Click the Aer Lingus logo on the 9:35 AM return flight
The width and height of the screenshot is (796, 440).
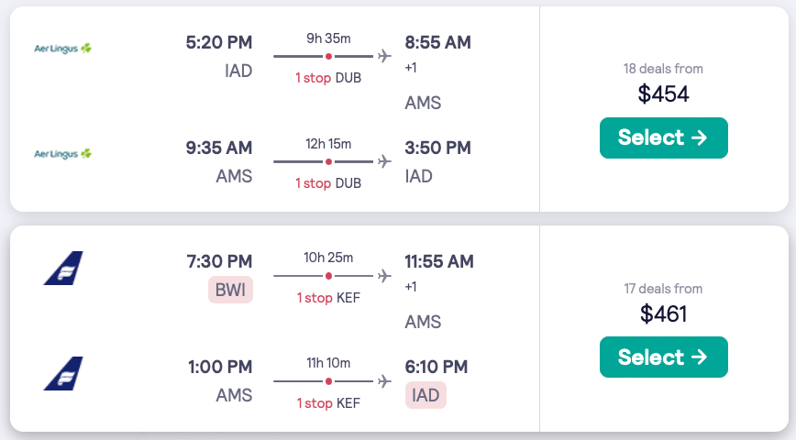tap(63, 153)
